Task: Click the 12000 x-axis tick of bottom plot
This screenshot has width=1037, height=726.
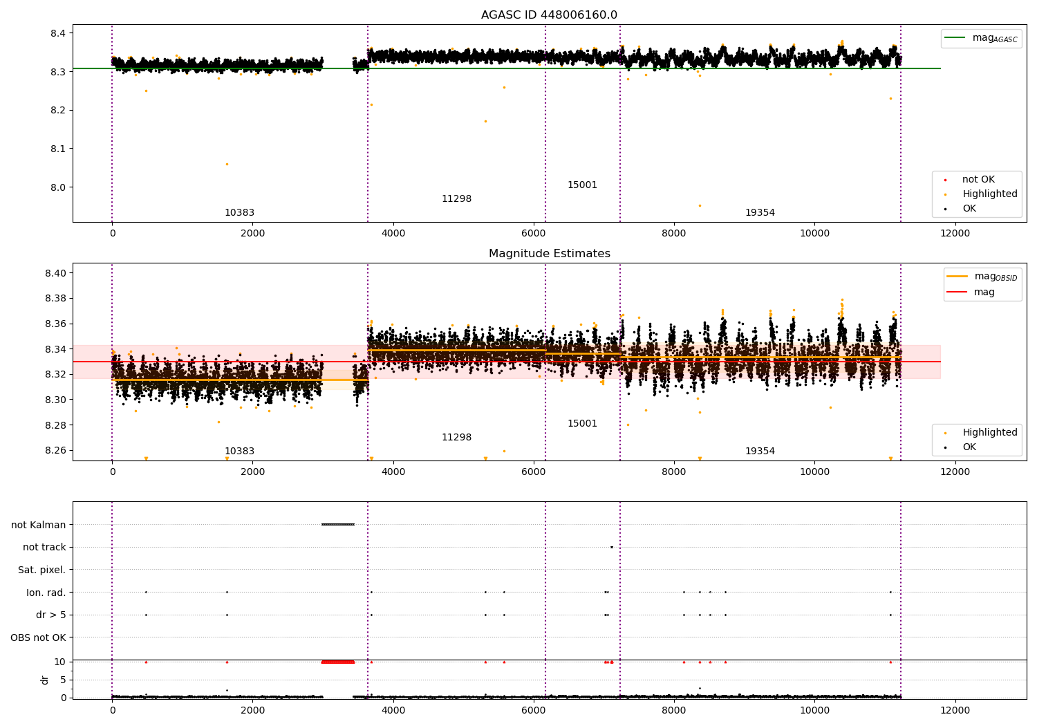Action: (955, 710)
